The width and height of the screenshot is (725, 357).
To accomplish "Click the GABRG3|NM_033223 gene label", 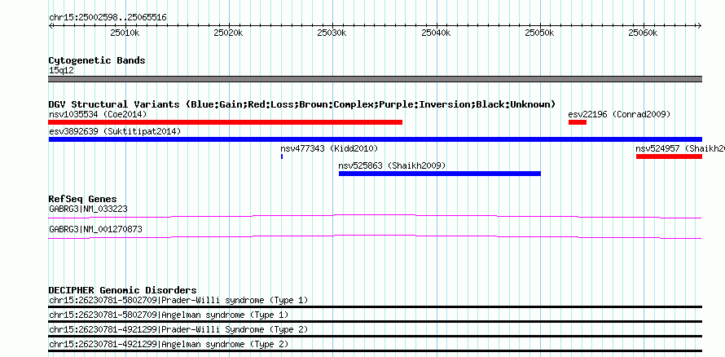I will coord(88,209).
